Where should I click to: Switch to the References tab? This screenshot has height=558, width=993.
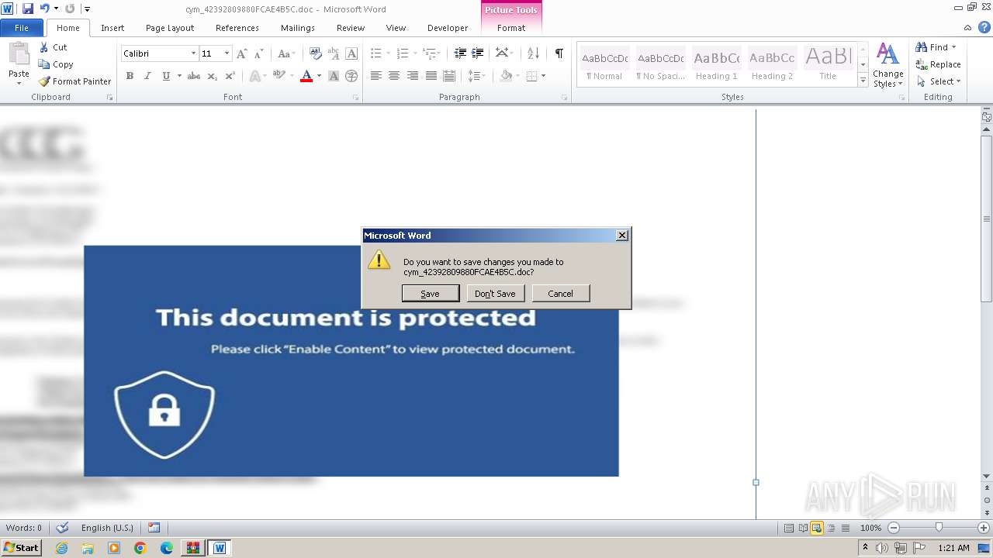click(237, 27)
